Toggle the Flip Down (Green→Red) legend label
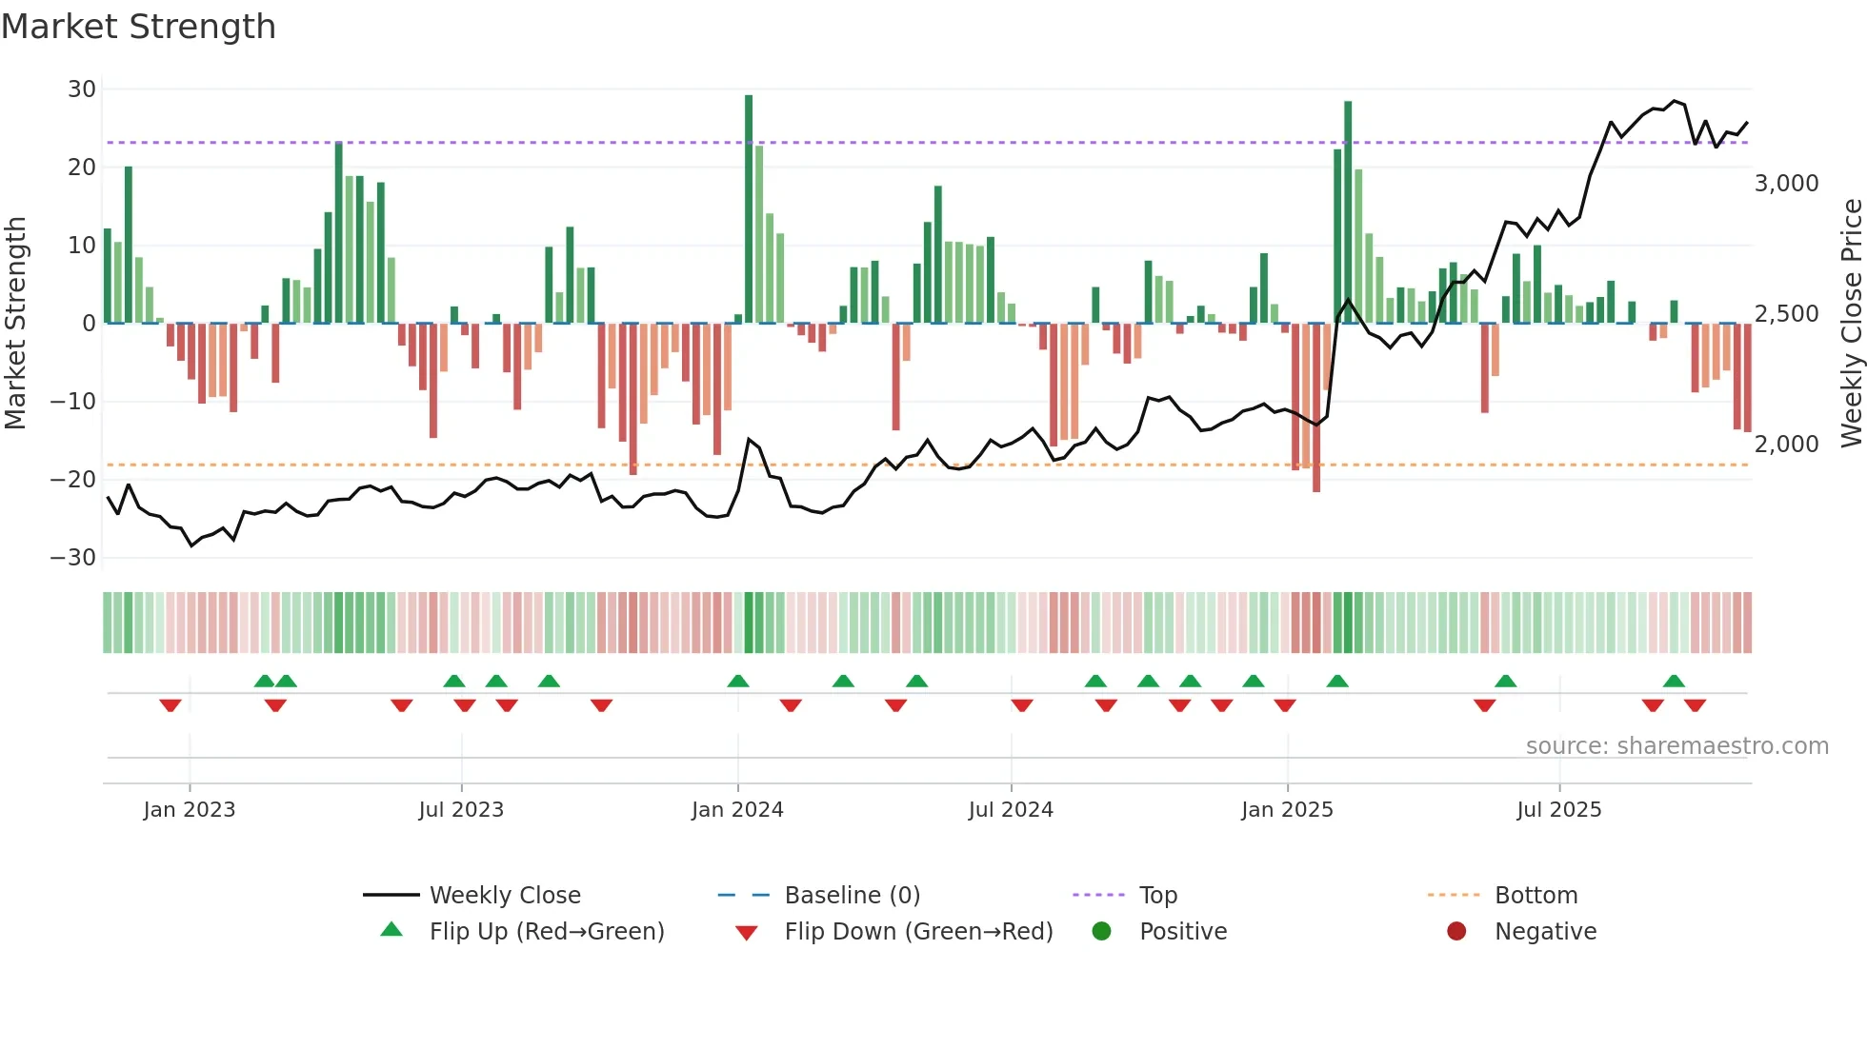Image resolution: width=1867 pixels, height=1049 pixels. pyautogui.click(x=918, y=931)
